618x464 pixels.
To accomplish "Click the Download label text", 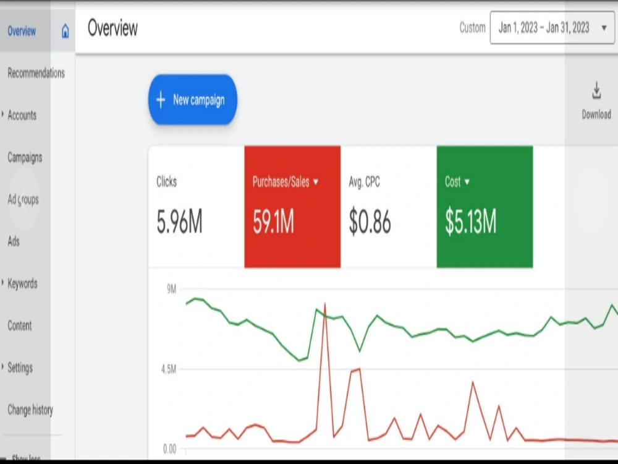I will tap(596, 114).
